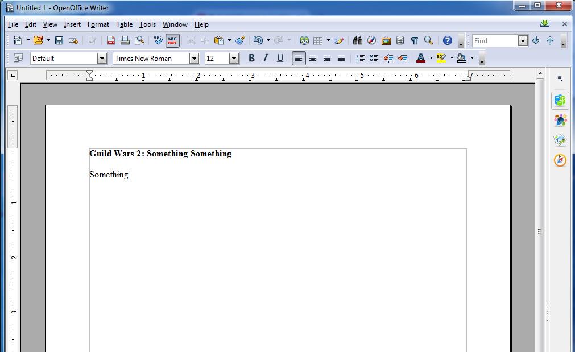
Task: Expand Paste options dropdown arrow
Action: 229,40
